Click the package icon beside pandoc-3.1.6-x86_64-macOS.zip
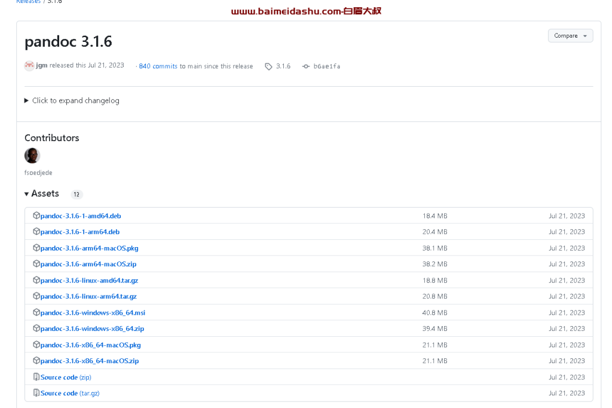This screenshot has height=408, width=612. pyautogui.click(x=35, y=361)
